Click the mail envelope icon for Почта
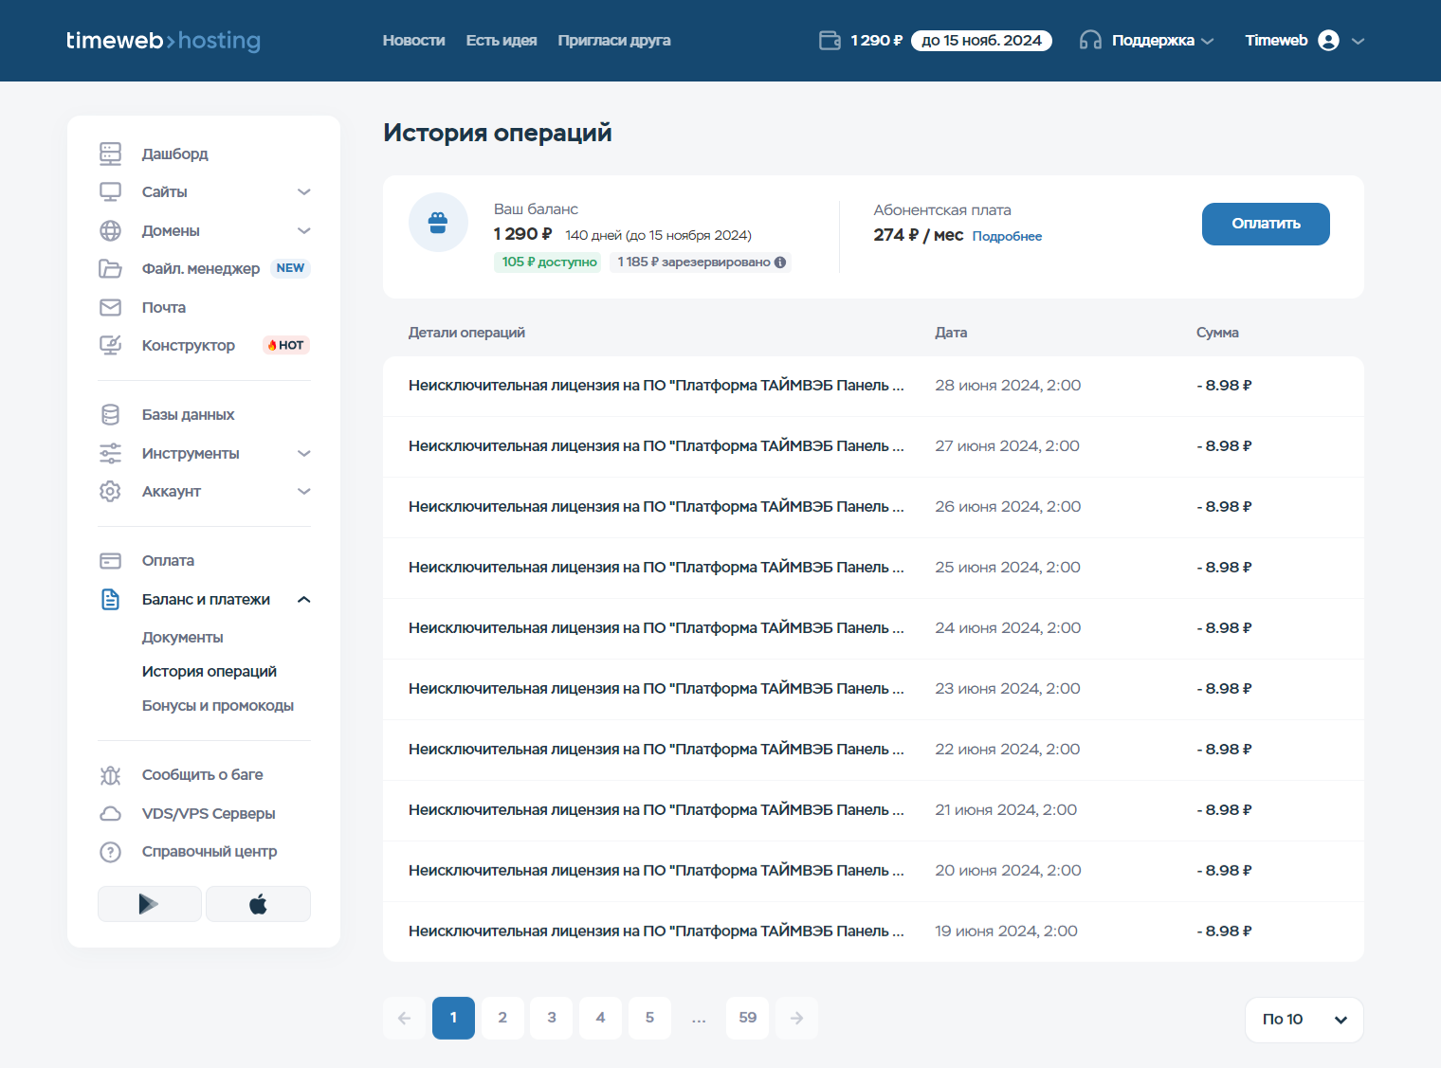Screen dimensions: 1441x1068 pos(111,307)
